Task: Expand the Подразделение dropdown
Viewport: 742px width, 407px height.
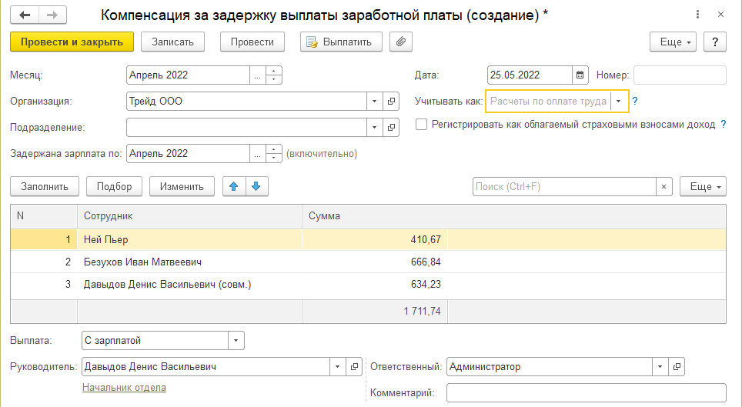Action: tap(374, 127)
